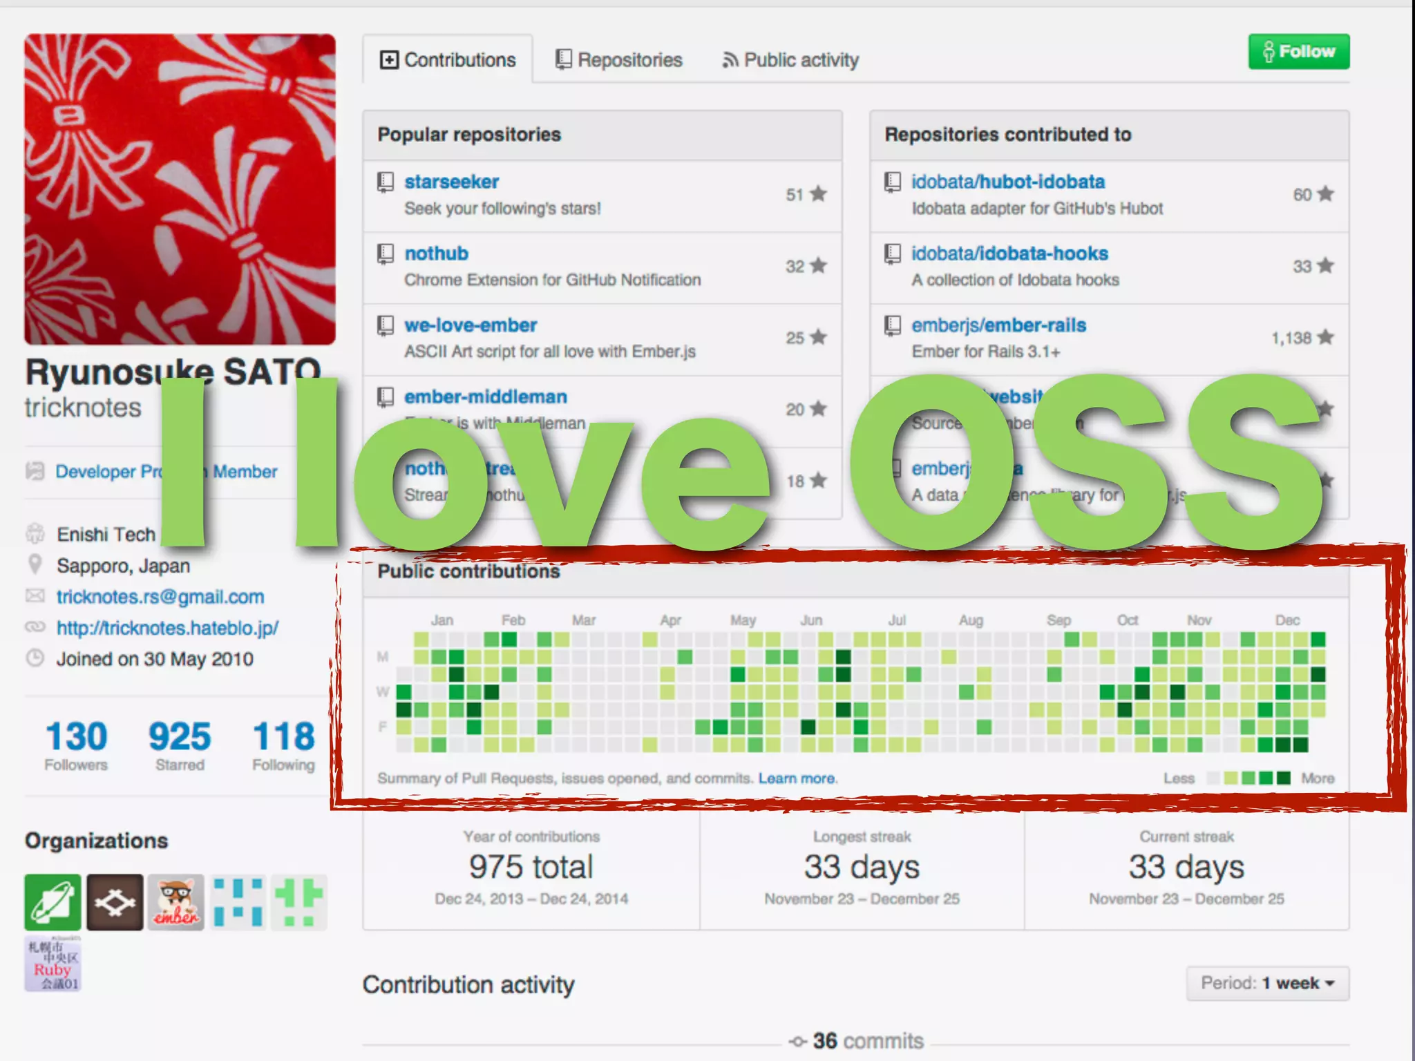Open the Public activity tab

790,60
